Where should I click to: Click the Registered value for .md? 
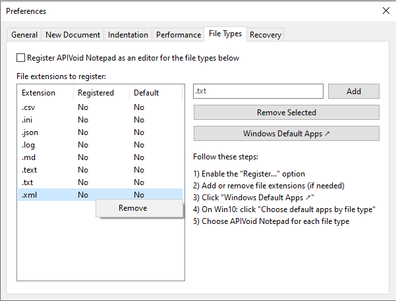(x=83, y=157)
